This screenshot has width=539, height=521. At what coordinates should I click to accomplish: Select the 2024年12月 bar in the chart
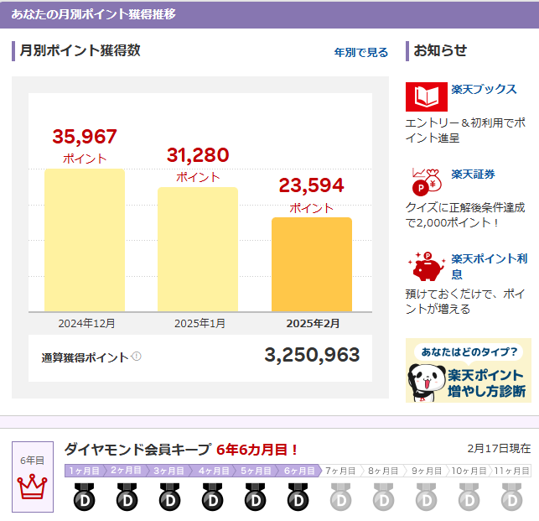coord(85,240)
